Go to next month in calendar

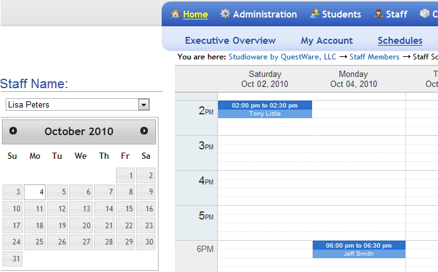144,131
